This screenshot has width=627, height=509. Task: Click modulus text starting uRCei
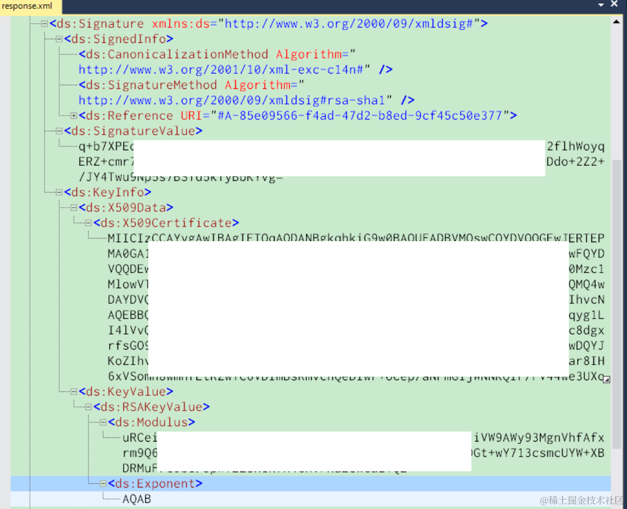pyautogui.click(x=140, y=438)
